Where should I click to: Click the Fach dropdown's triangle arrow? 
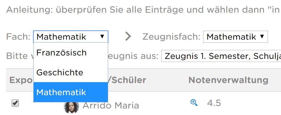pos(102,37)
